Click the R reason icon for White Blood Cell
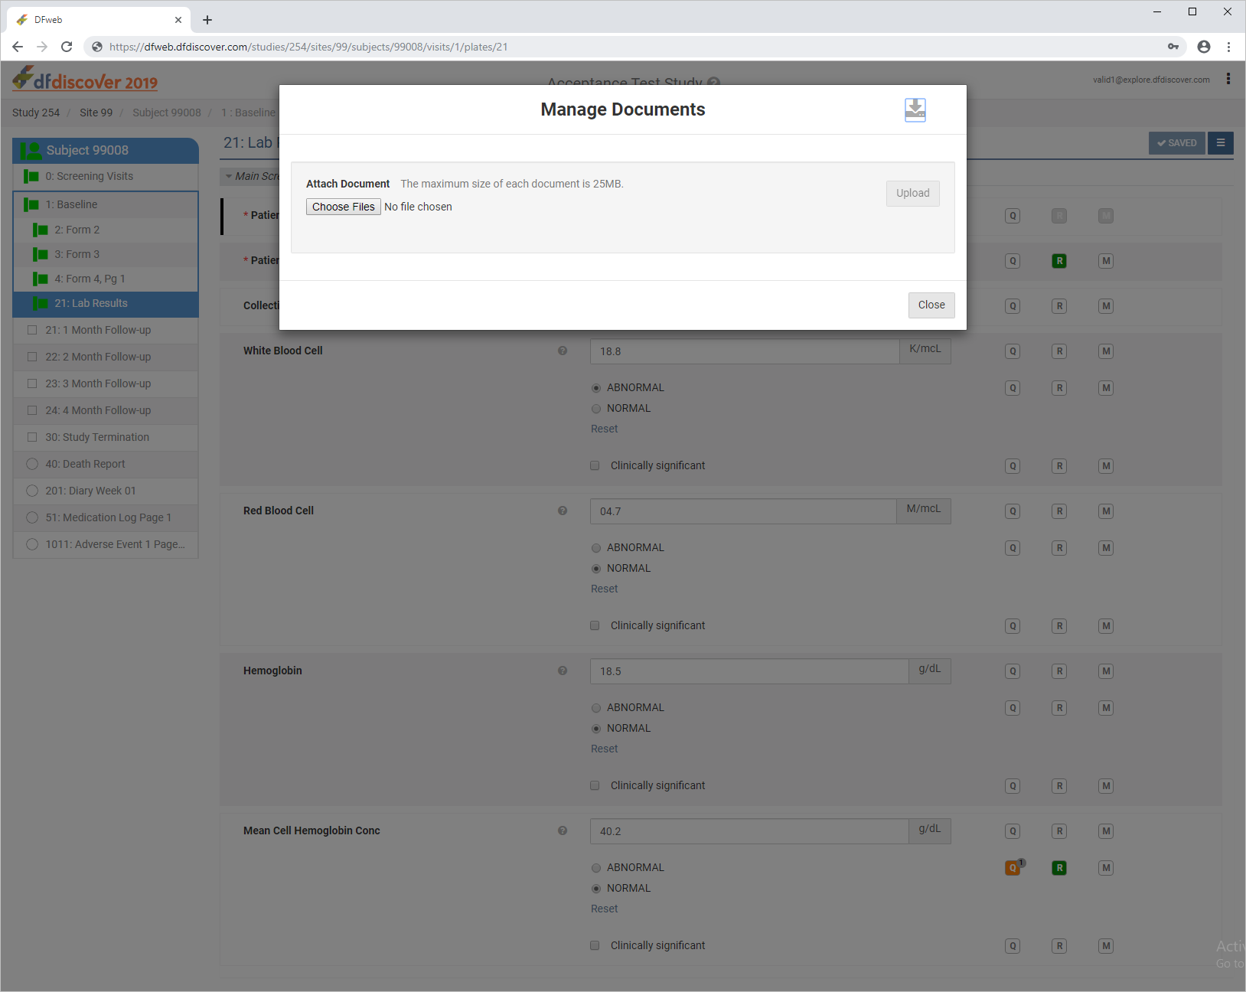The height and width of the screenshot is (992, 1246). tap(1059, 351)
